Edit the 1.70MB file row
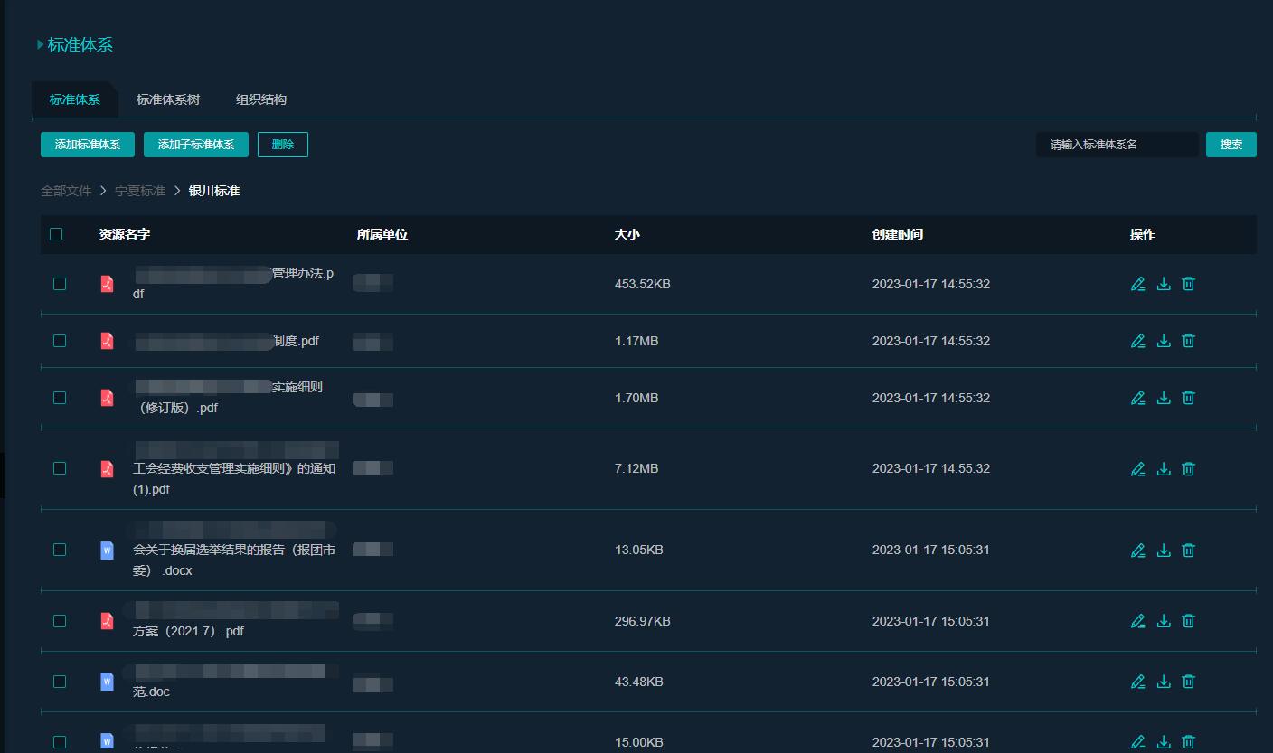This screenshot has width=1273, height=753. 1138,398
